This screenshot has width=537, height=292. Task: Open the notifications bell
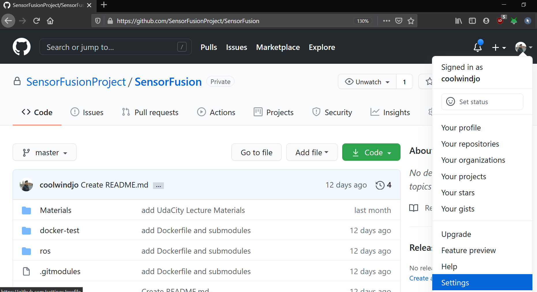pos(478,47)
